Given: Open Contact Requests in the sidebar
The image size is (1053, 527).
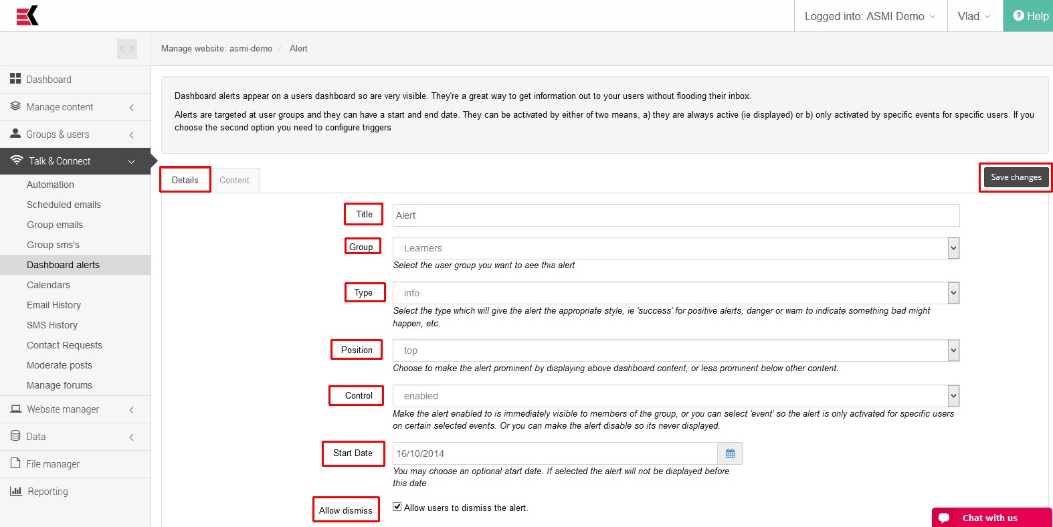Looking at the screenshot, I should tap(64, 345).
